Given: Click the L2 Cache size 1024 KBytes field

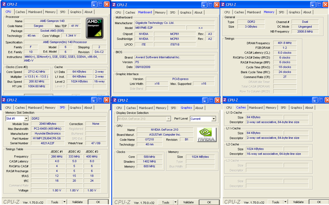Looking at the screenshot, I should (x=264, y=149).
